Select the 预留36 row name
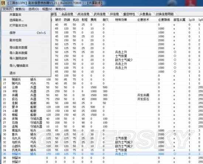The height and width of the screenshot is (164, 203). 16,158
